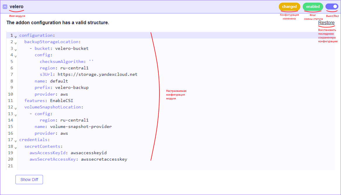The image size is (341, 195).
Task: Restore the last saved configuration
Action: point(326,23)
